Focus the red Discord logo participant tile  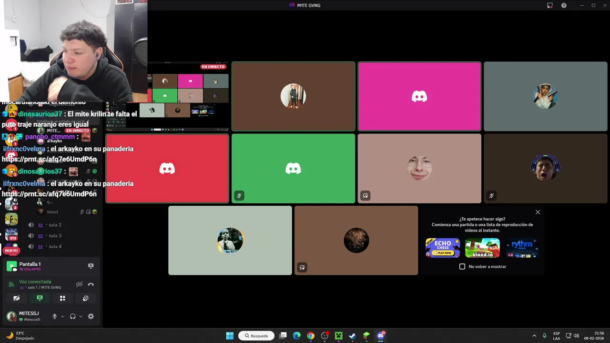(167, 169)
